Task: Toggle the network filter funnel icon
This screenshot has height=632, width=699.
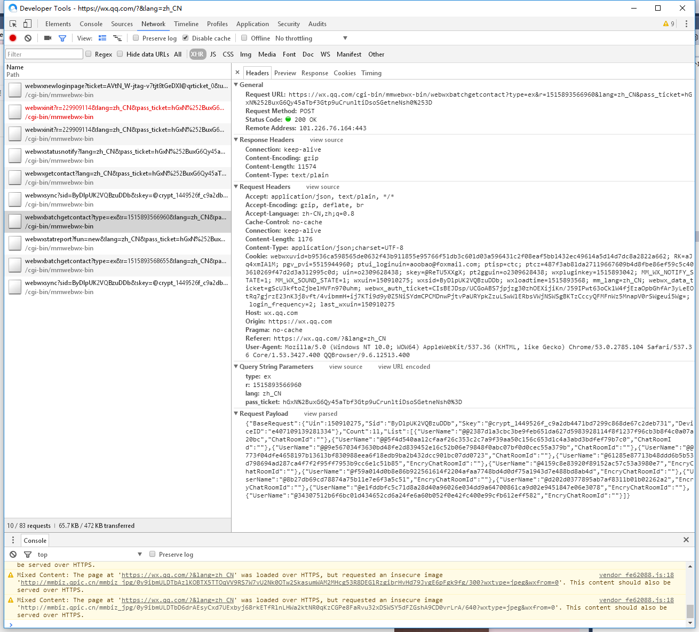Action: pyautogui.click(x=62, y=38)
